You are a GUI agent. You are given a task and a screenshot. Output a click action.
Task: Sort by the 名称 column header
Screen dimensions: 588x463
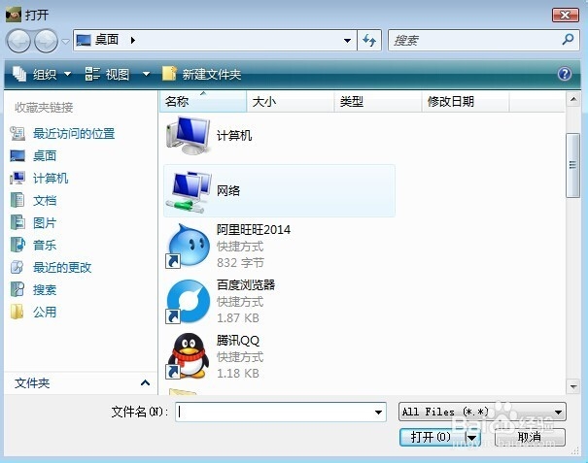tap(203, 101)
